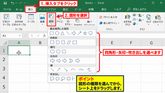Select the parallelogram under 四角形

[69, 42]
